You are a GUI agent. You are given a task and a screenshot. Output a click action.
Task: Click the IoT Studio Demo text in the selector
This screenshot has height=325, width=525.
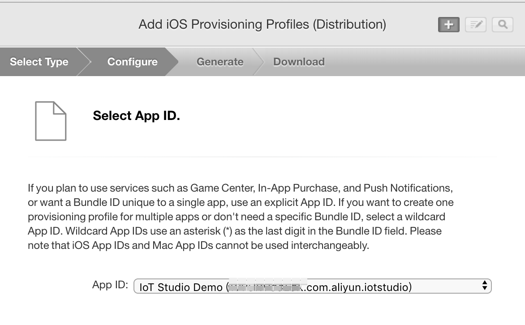tap(181, 287)
